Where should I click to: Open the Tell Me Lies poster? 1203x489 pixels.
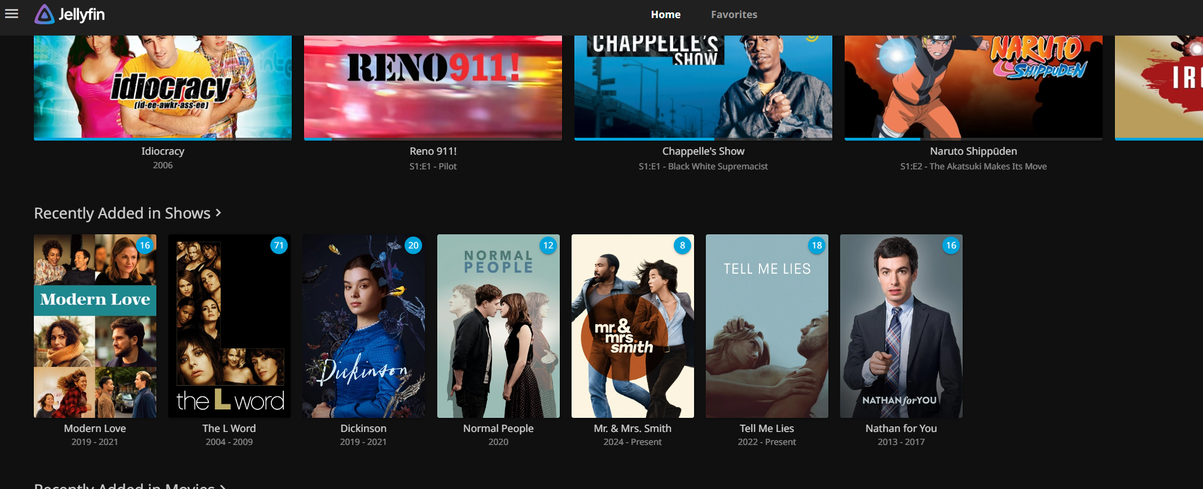(x=767, y=326)
